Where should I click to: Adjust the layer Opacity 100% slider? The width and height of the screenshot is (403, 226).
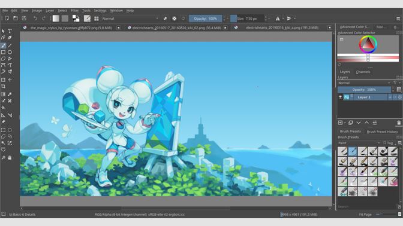tap(364, 90)
